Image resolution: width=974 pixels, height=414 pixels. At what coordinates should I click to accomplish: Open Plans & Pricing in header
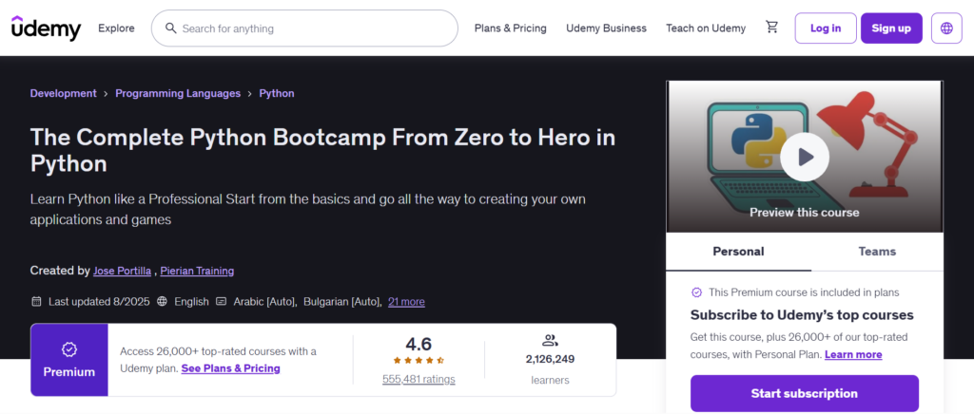511,28
